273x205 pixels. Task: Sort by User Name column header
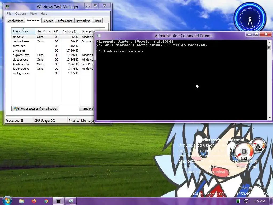coord(44,31)
